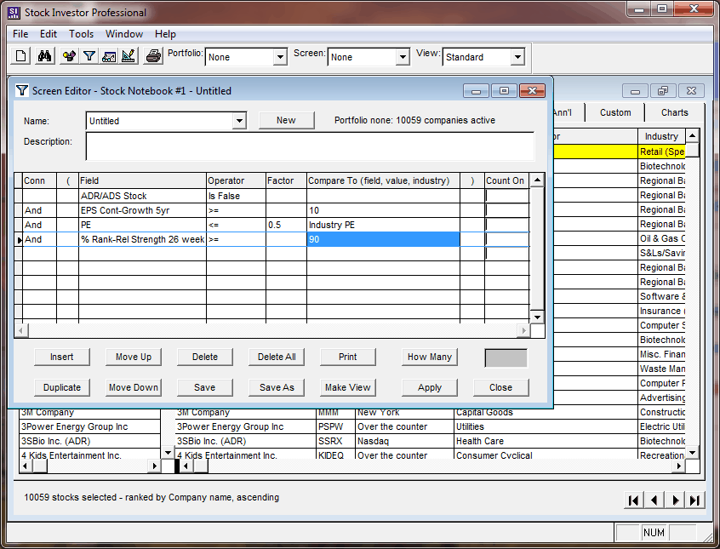Click the new document toolbar icon

(x=21, y=57)
